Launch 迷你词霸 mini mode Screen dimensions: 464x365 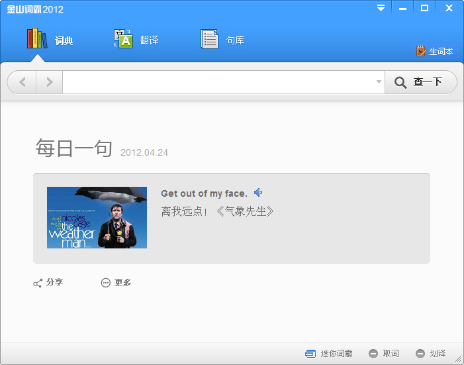pyautogui.click(x=328, y=354)
